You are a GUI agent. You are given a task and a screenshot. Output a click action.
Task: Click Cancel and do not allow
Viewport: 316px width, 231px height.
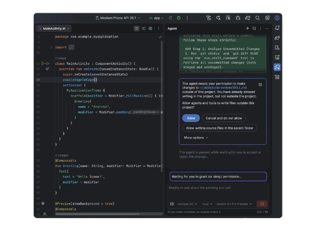click(x=224, y=118)
